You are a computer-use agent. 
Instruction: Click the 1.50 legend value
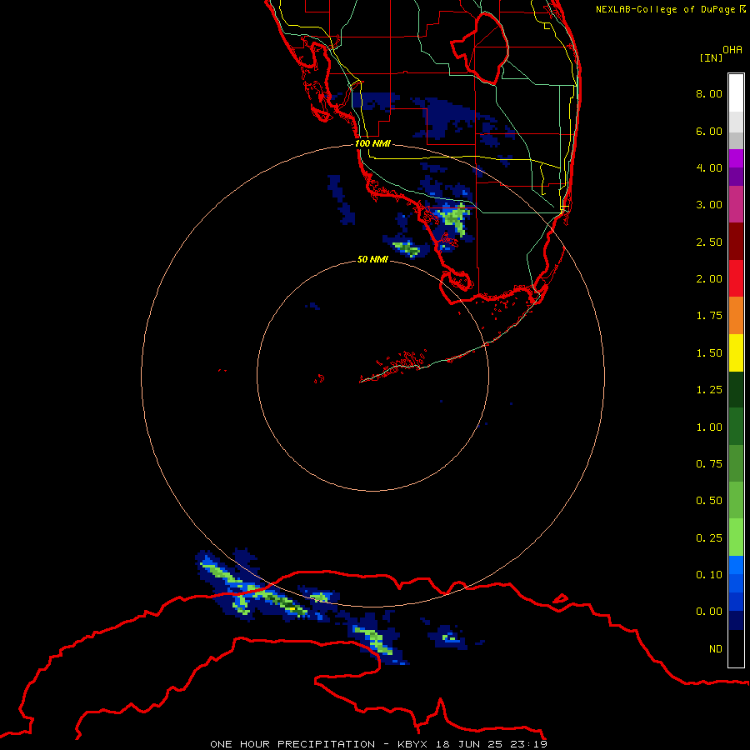pyautogui.click(x=709, y=353)
